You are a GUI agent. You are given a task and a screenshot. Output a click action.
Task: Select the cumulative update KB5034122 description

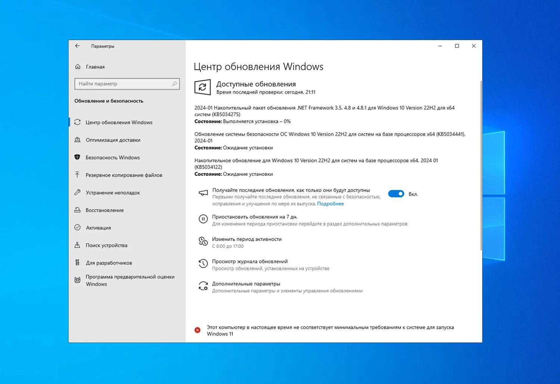point(316,163)
